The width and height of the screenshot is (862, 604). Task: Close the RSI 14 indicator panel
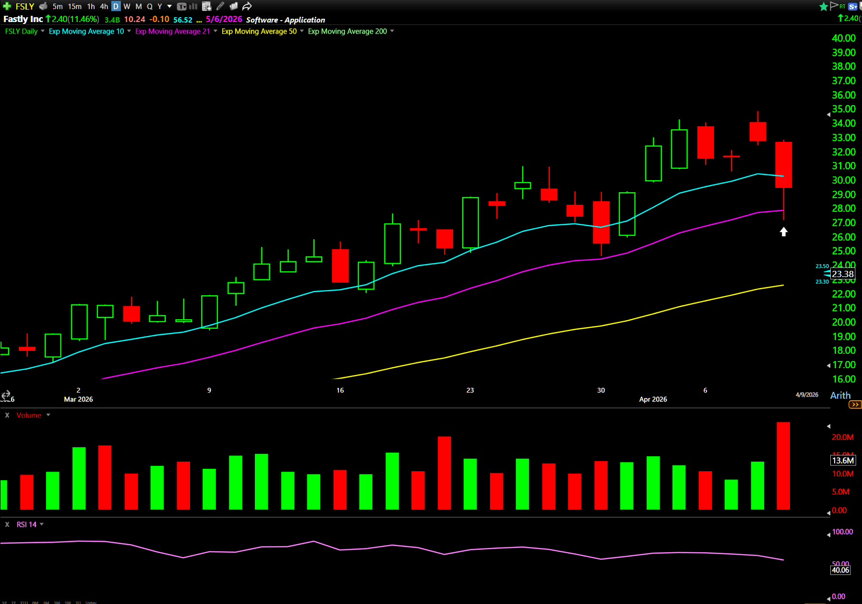point(7,524)
